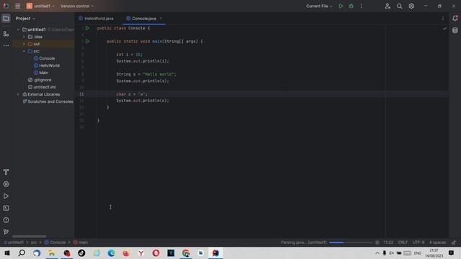Collapse the untitled1 root node
461x259 pixels.
coord(18,29)
